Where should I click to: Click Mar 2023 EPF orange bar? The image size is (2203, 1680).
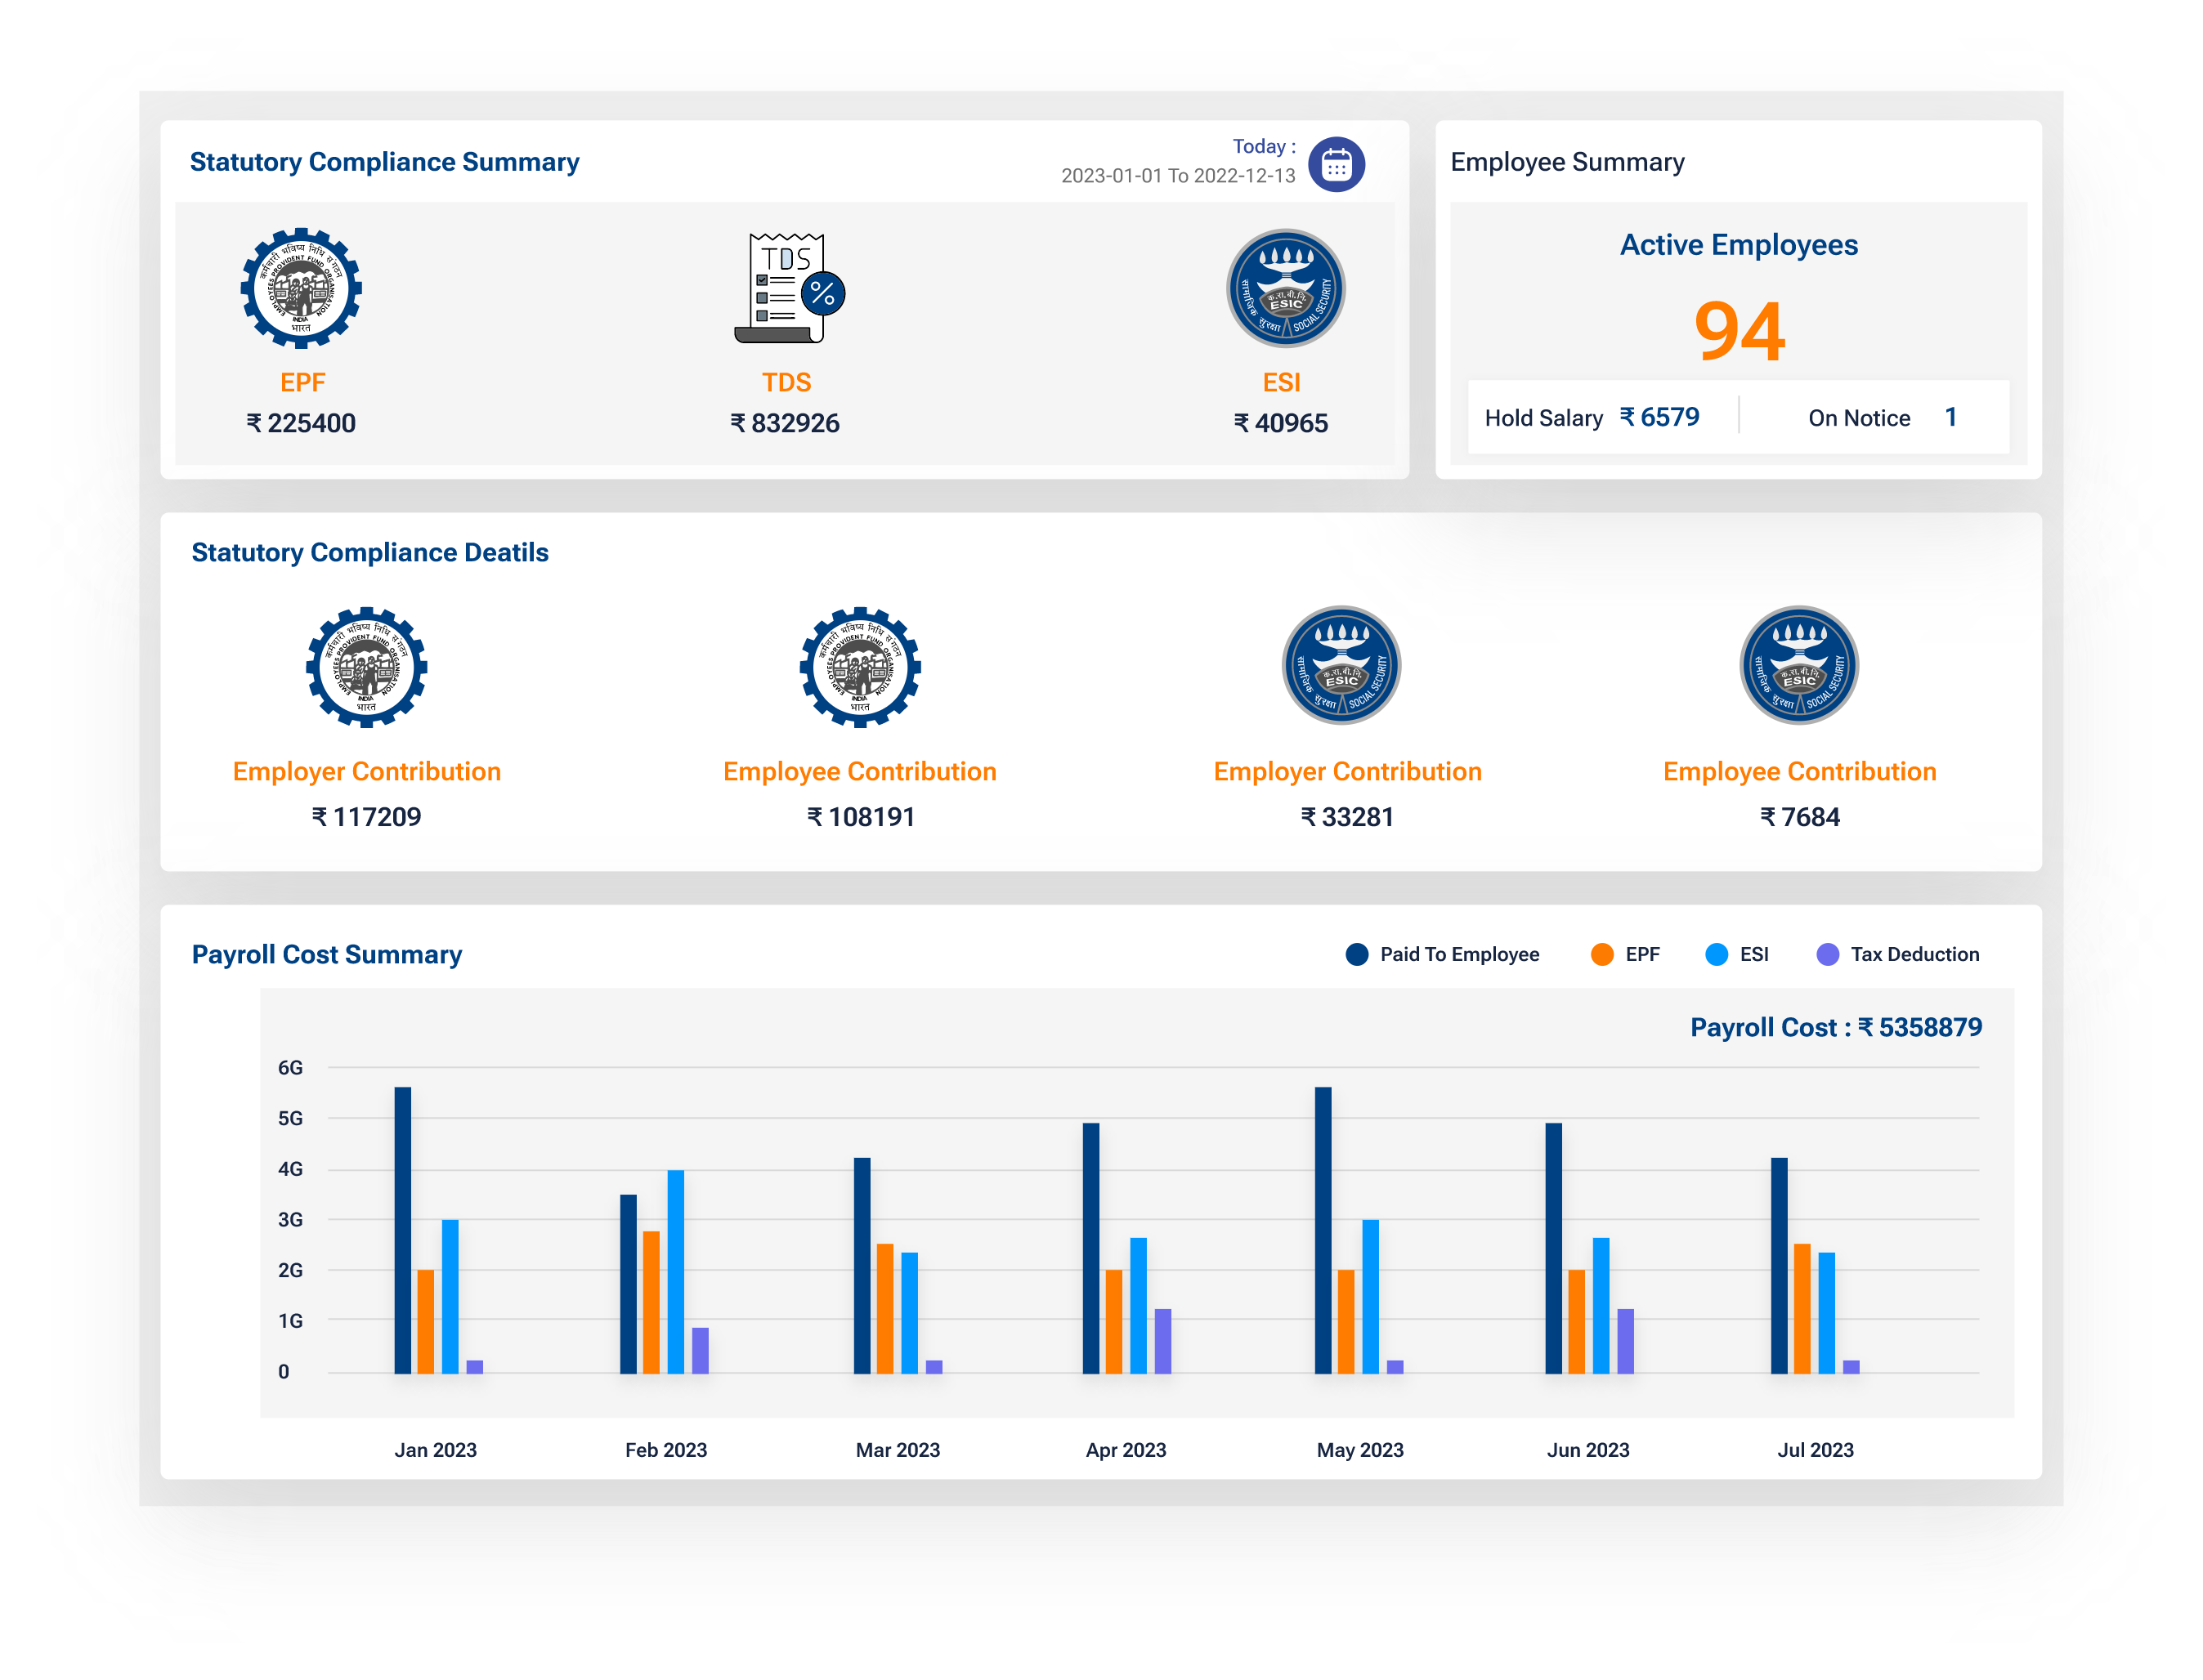coord(884,1308)
